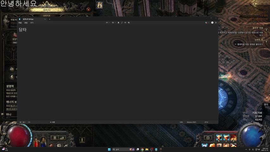Screen dimensions: 270x152
Task: Use the blue mana flask
Action: point(43,142)
